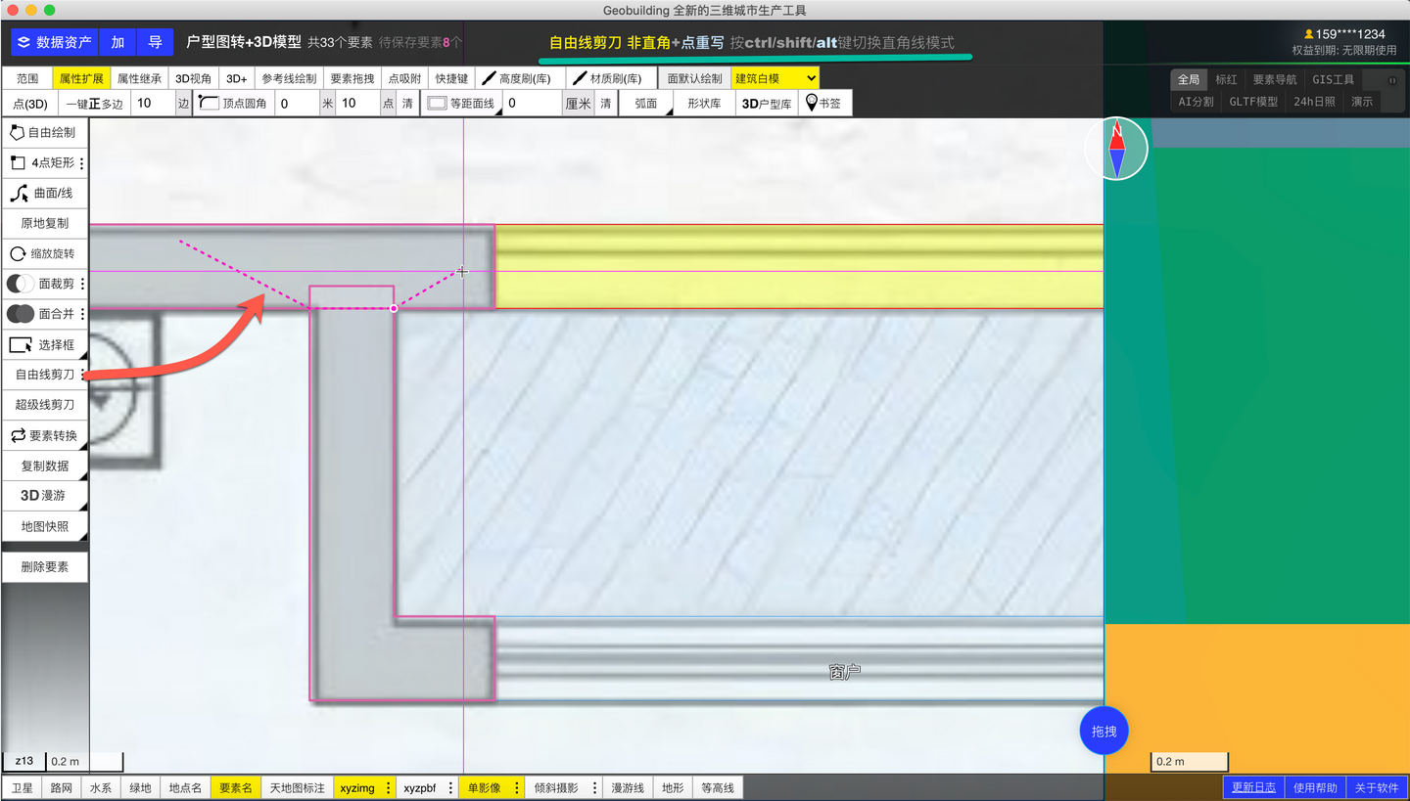Image resolution: width=1410 pixels, height=801 pixels.
Task: Toggle the 属性继承 option
Action: click(139, 78)
